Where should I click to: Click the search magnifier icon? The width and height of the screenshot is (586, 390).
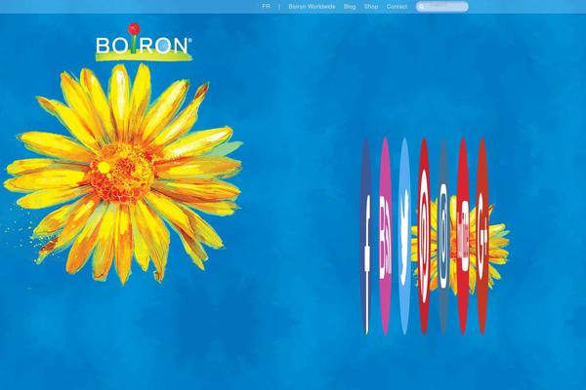pyautogui.click(x=421, y=7)
